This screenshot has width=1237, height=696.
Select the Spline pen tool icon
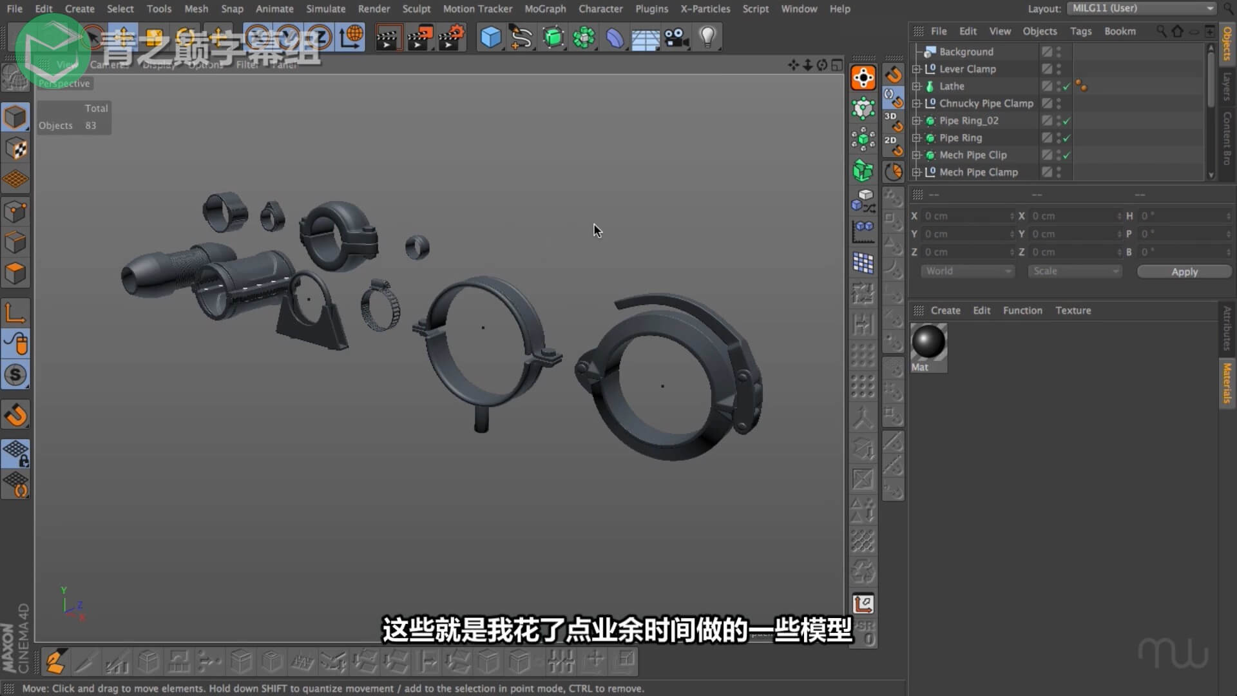pos(521,37)
